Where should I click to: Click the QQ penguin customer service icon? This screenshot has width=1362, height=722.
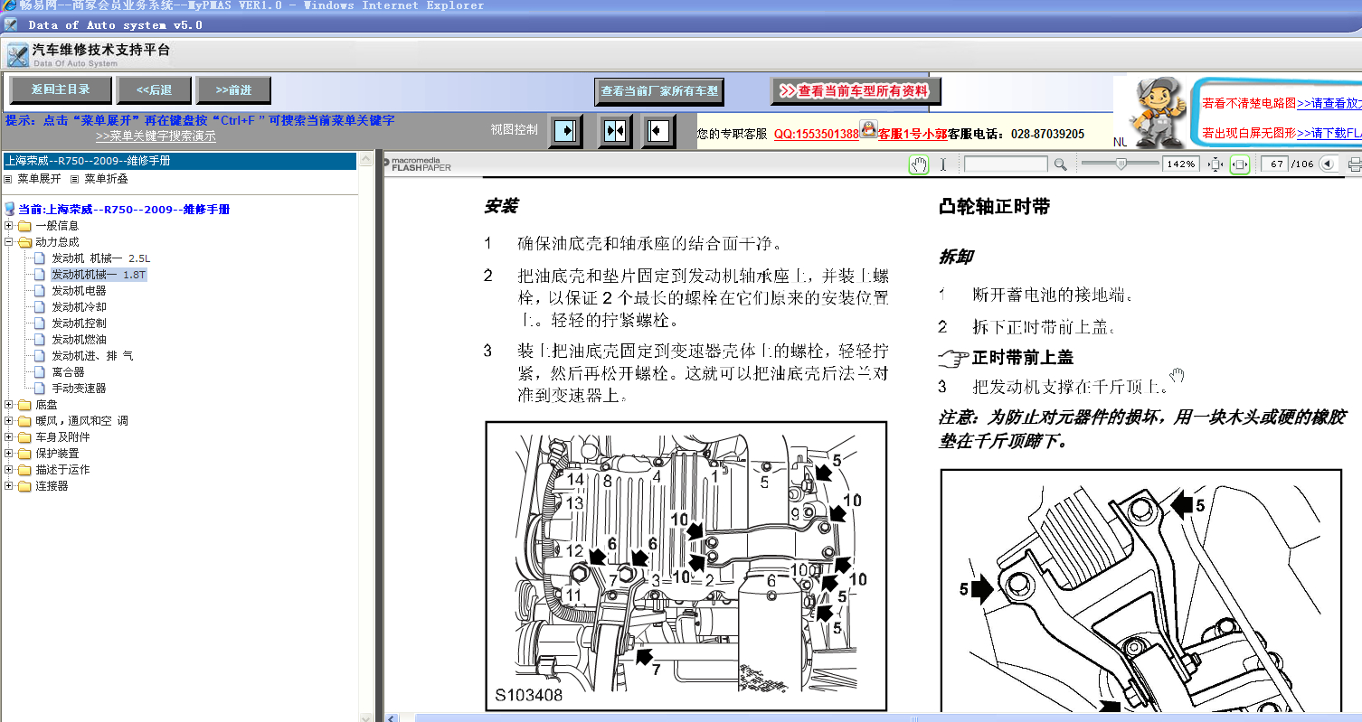(x=868, y=130)
